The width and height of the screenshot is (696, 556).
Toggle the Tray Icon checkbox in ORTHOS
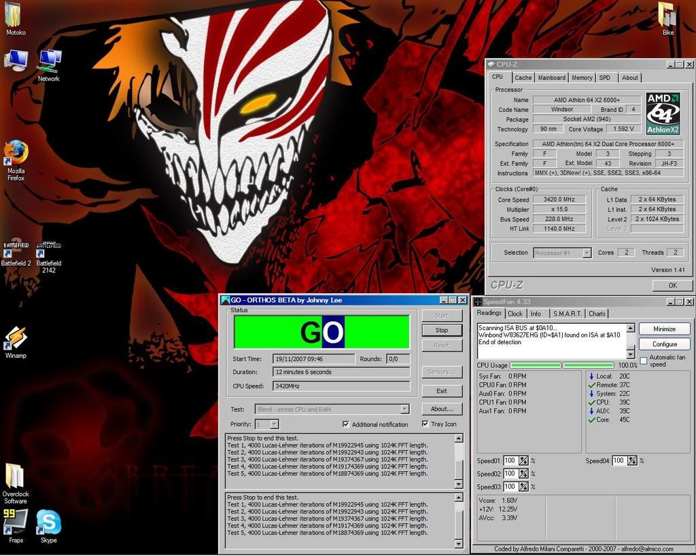tap(425, 424)
